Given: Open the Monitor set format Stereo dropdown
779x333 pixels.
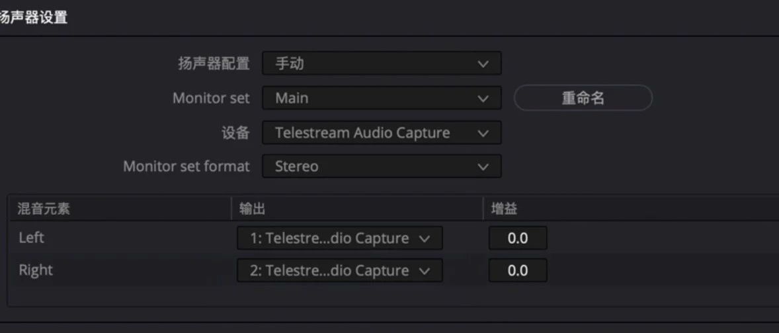Looking at the screenshot, I should [382, 166].
